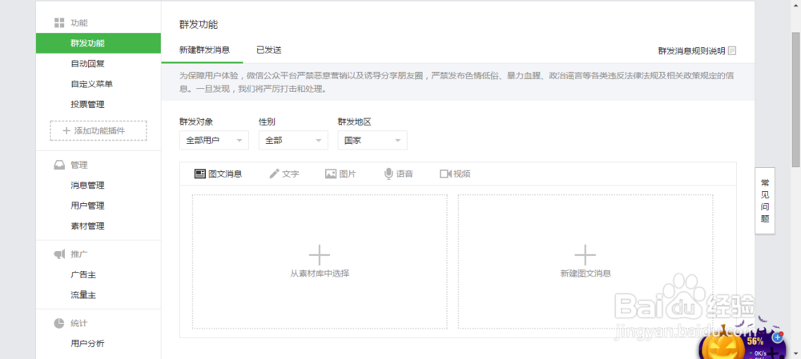Select the 视频 message type tab
Screen dimensions: 801x359
[x=455, y=174]
